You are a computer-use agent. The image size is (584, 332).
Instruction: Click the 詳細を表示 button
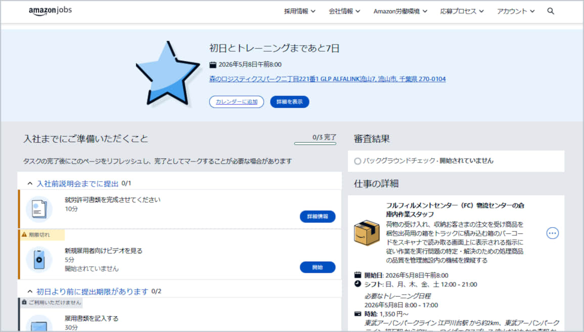[289, 102]
